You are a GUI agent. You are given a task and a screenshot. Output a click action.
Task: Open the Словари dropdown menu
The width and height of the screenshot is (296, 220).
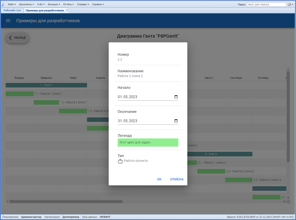pyautogui.click(x=83, y=5)
